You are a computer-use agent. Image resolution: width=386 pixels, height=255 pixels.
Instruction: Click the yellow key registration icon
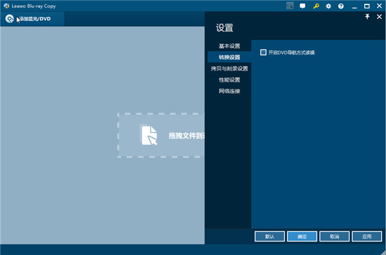[x=316, y=6]
